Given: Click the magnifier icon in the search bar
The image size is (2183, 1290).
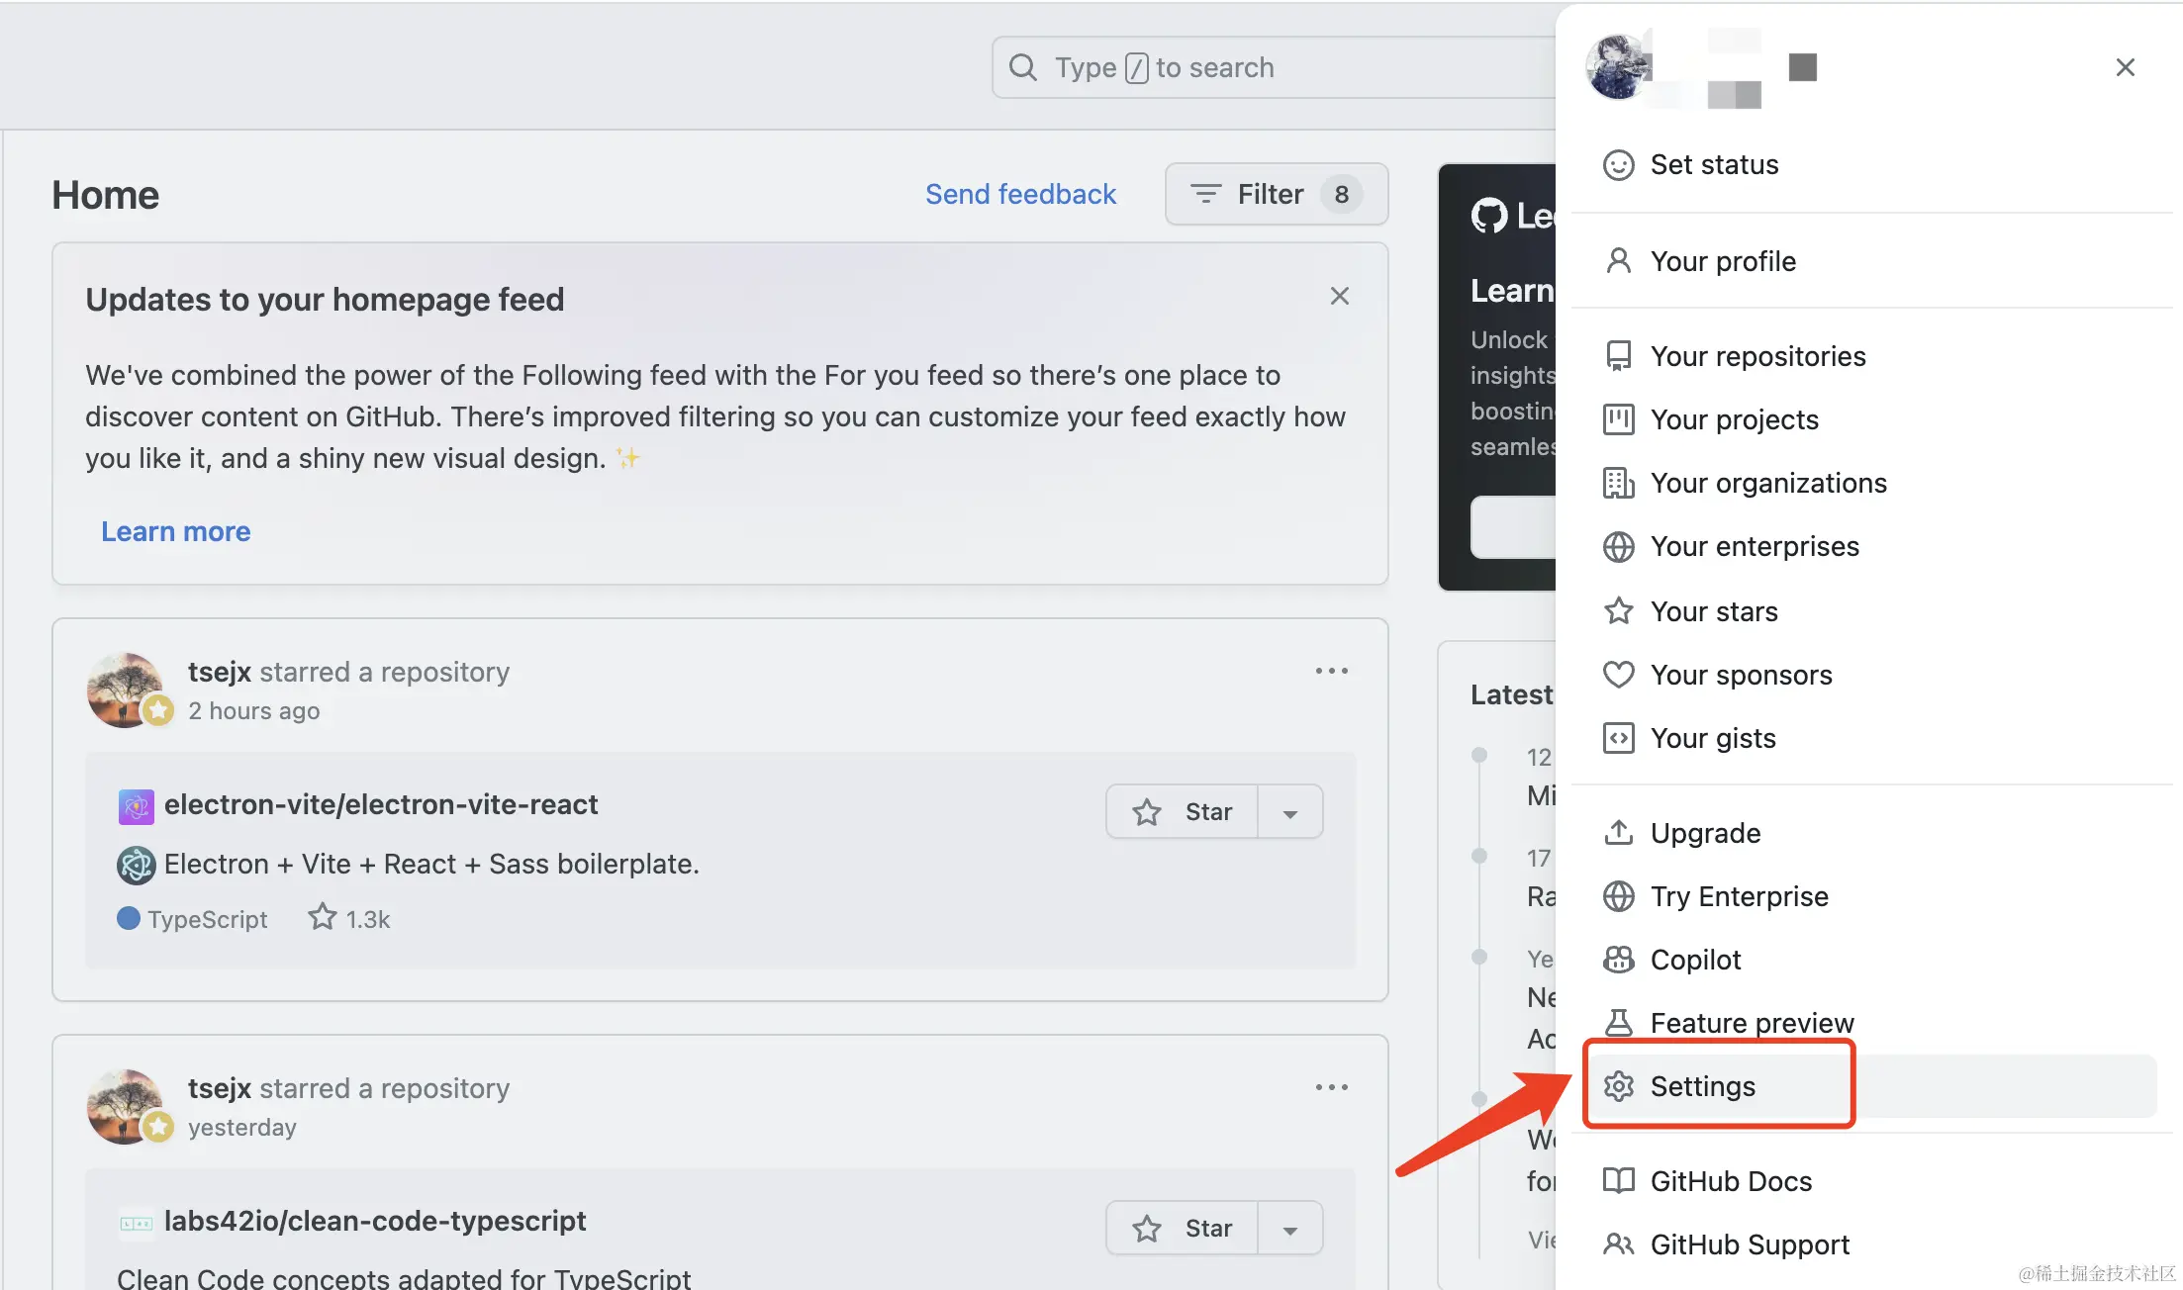Looking at the screenshot, I should (1022, 67).
